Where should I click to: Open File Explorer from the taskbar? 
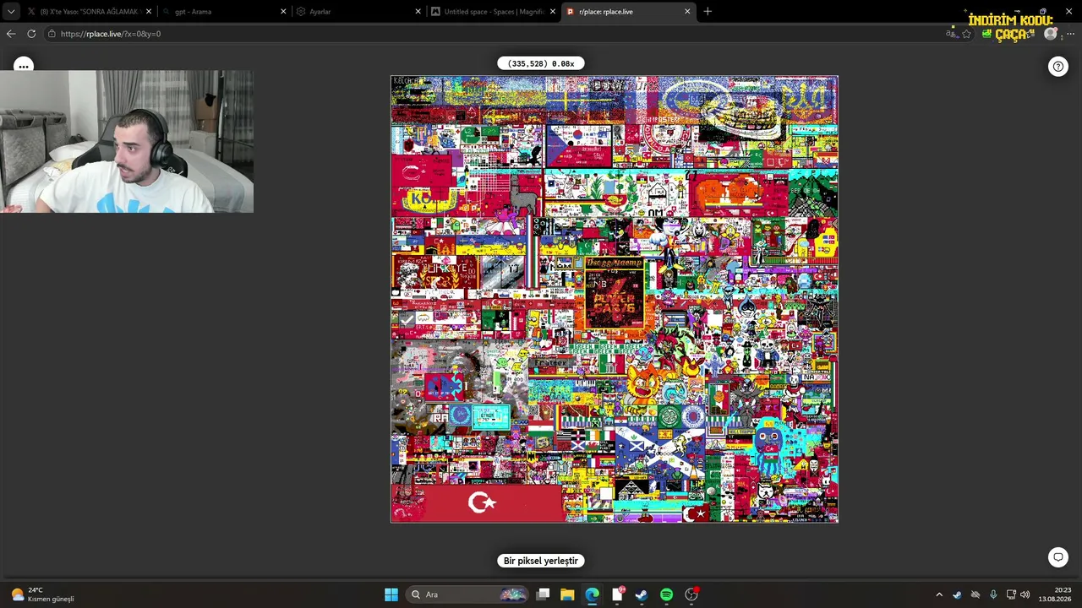(567, 594)
